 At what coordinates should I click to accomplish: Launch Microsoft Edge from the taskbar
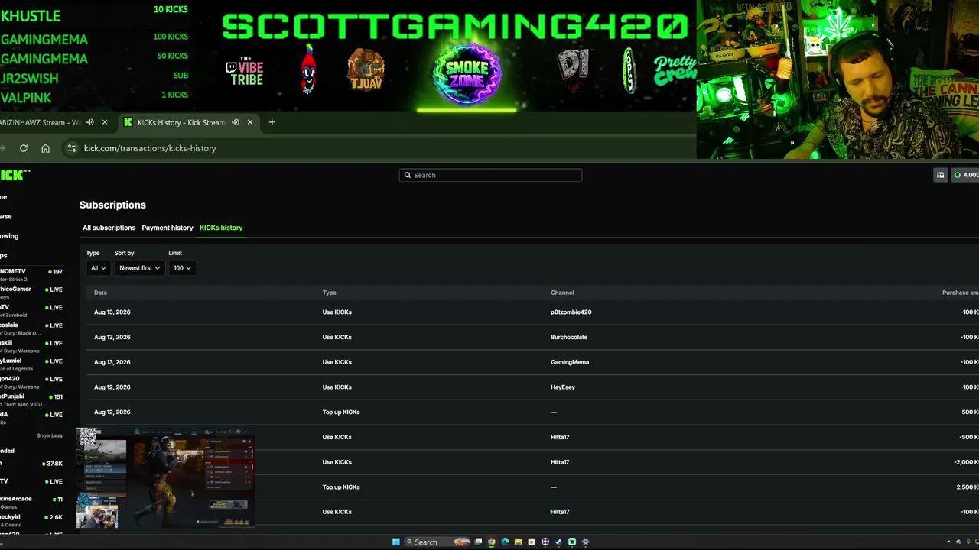tap(505, 542)
